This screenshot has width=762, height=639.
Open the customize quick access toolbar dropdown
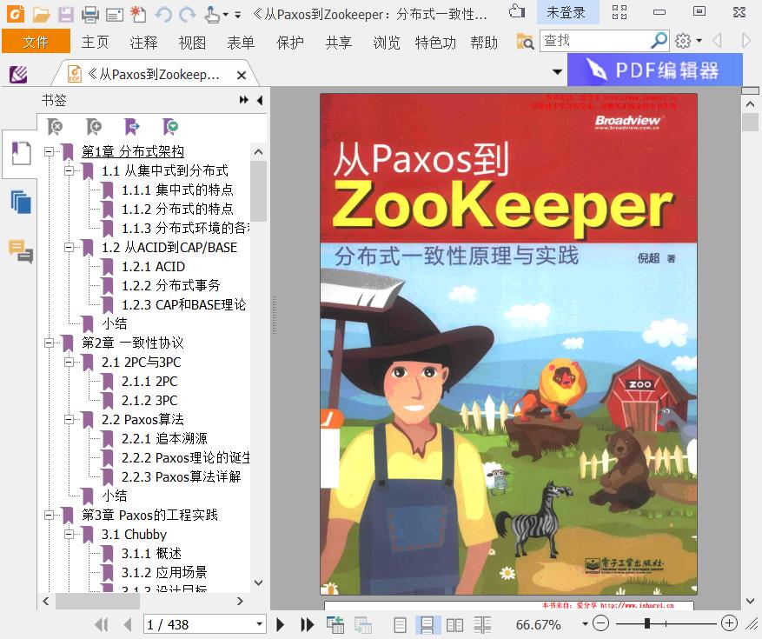pos(238,15)
